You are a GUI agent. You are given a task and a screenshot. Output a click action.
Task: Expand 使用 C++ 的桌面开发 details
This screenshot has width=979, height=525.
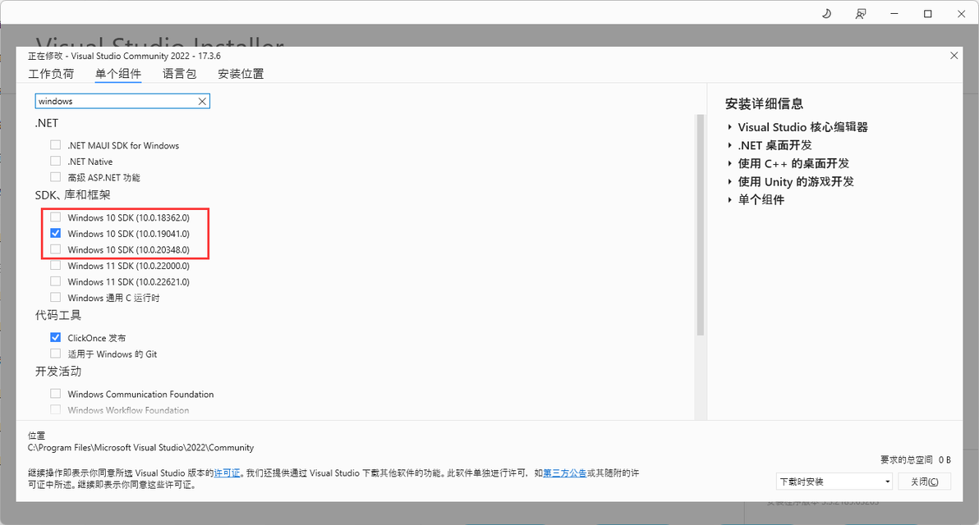[x=729, y=163]
